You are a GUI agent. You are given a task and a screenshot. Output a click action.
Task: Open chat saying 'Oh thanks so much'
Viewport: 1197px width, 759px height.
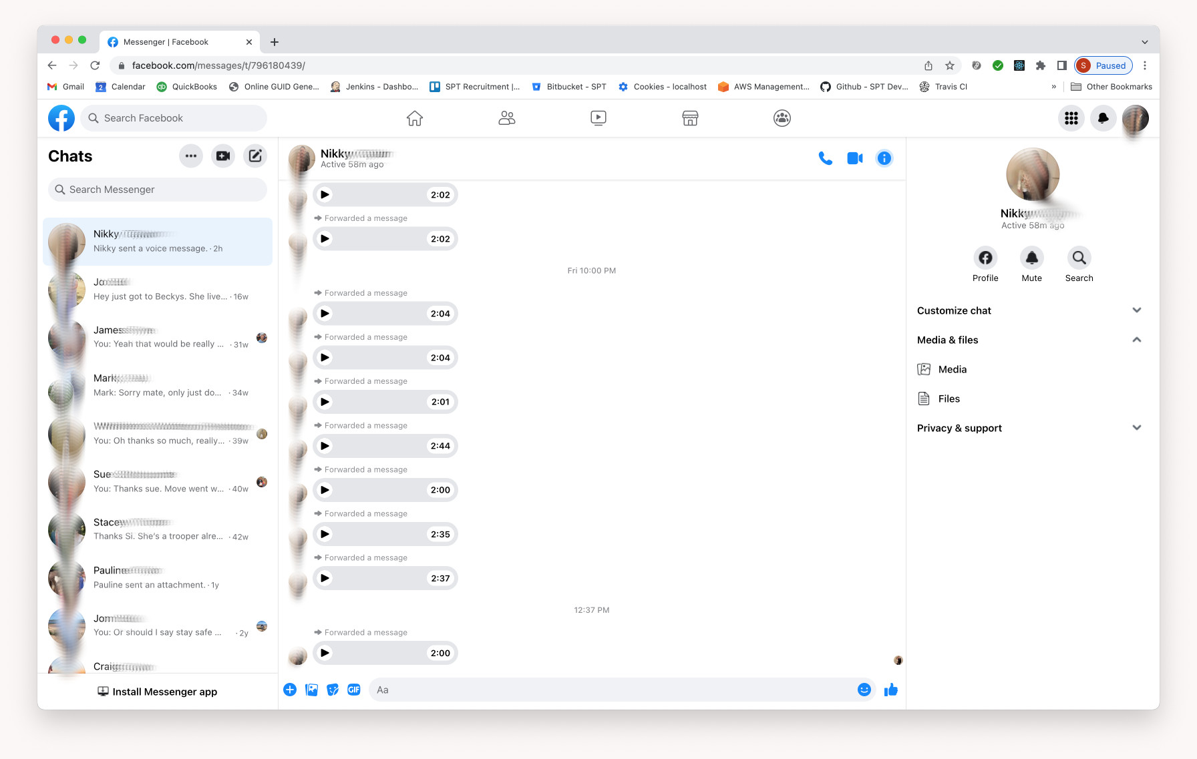pos(158,434)
